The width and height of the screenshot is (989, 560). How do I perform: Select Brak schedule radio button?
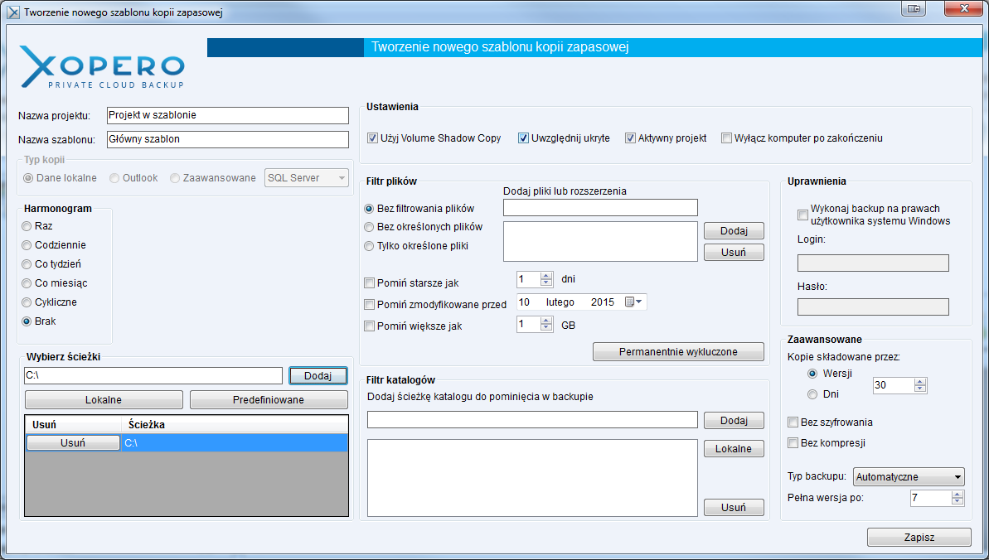click(x=27, y=321)
